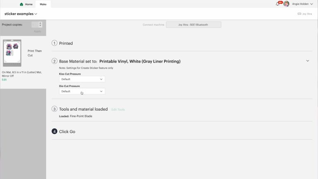Click the Joy Xtra machine icon
Screen dimensions: 318x179
pyautogui.click(x=299, y=14)
